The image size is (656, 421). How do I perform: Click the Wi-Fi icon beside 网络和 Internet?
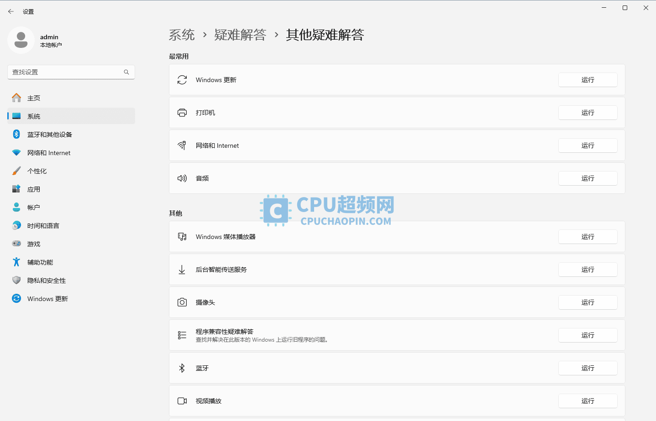[x=182, y=145]
